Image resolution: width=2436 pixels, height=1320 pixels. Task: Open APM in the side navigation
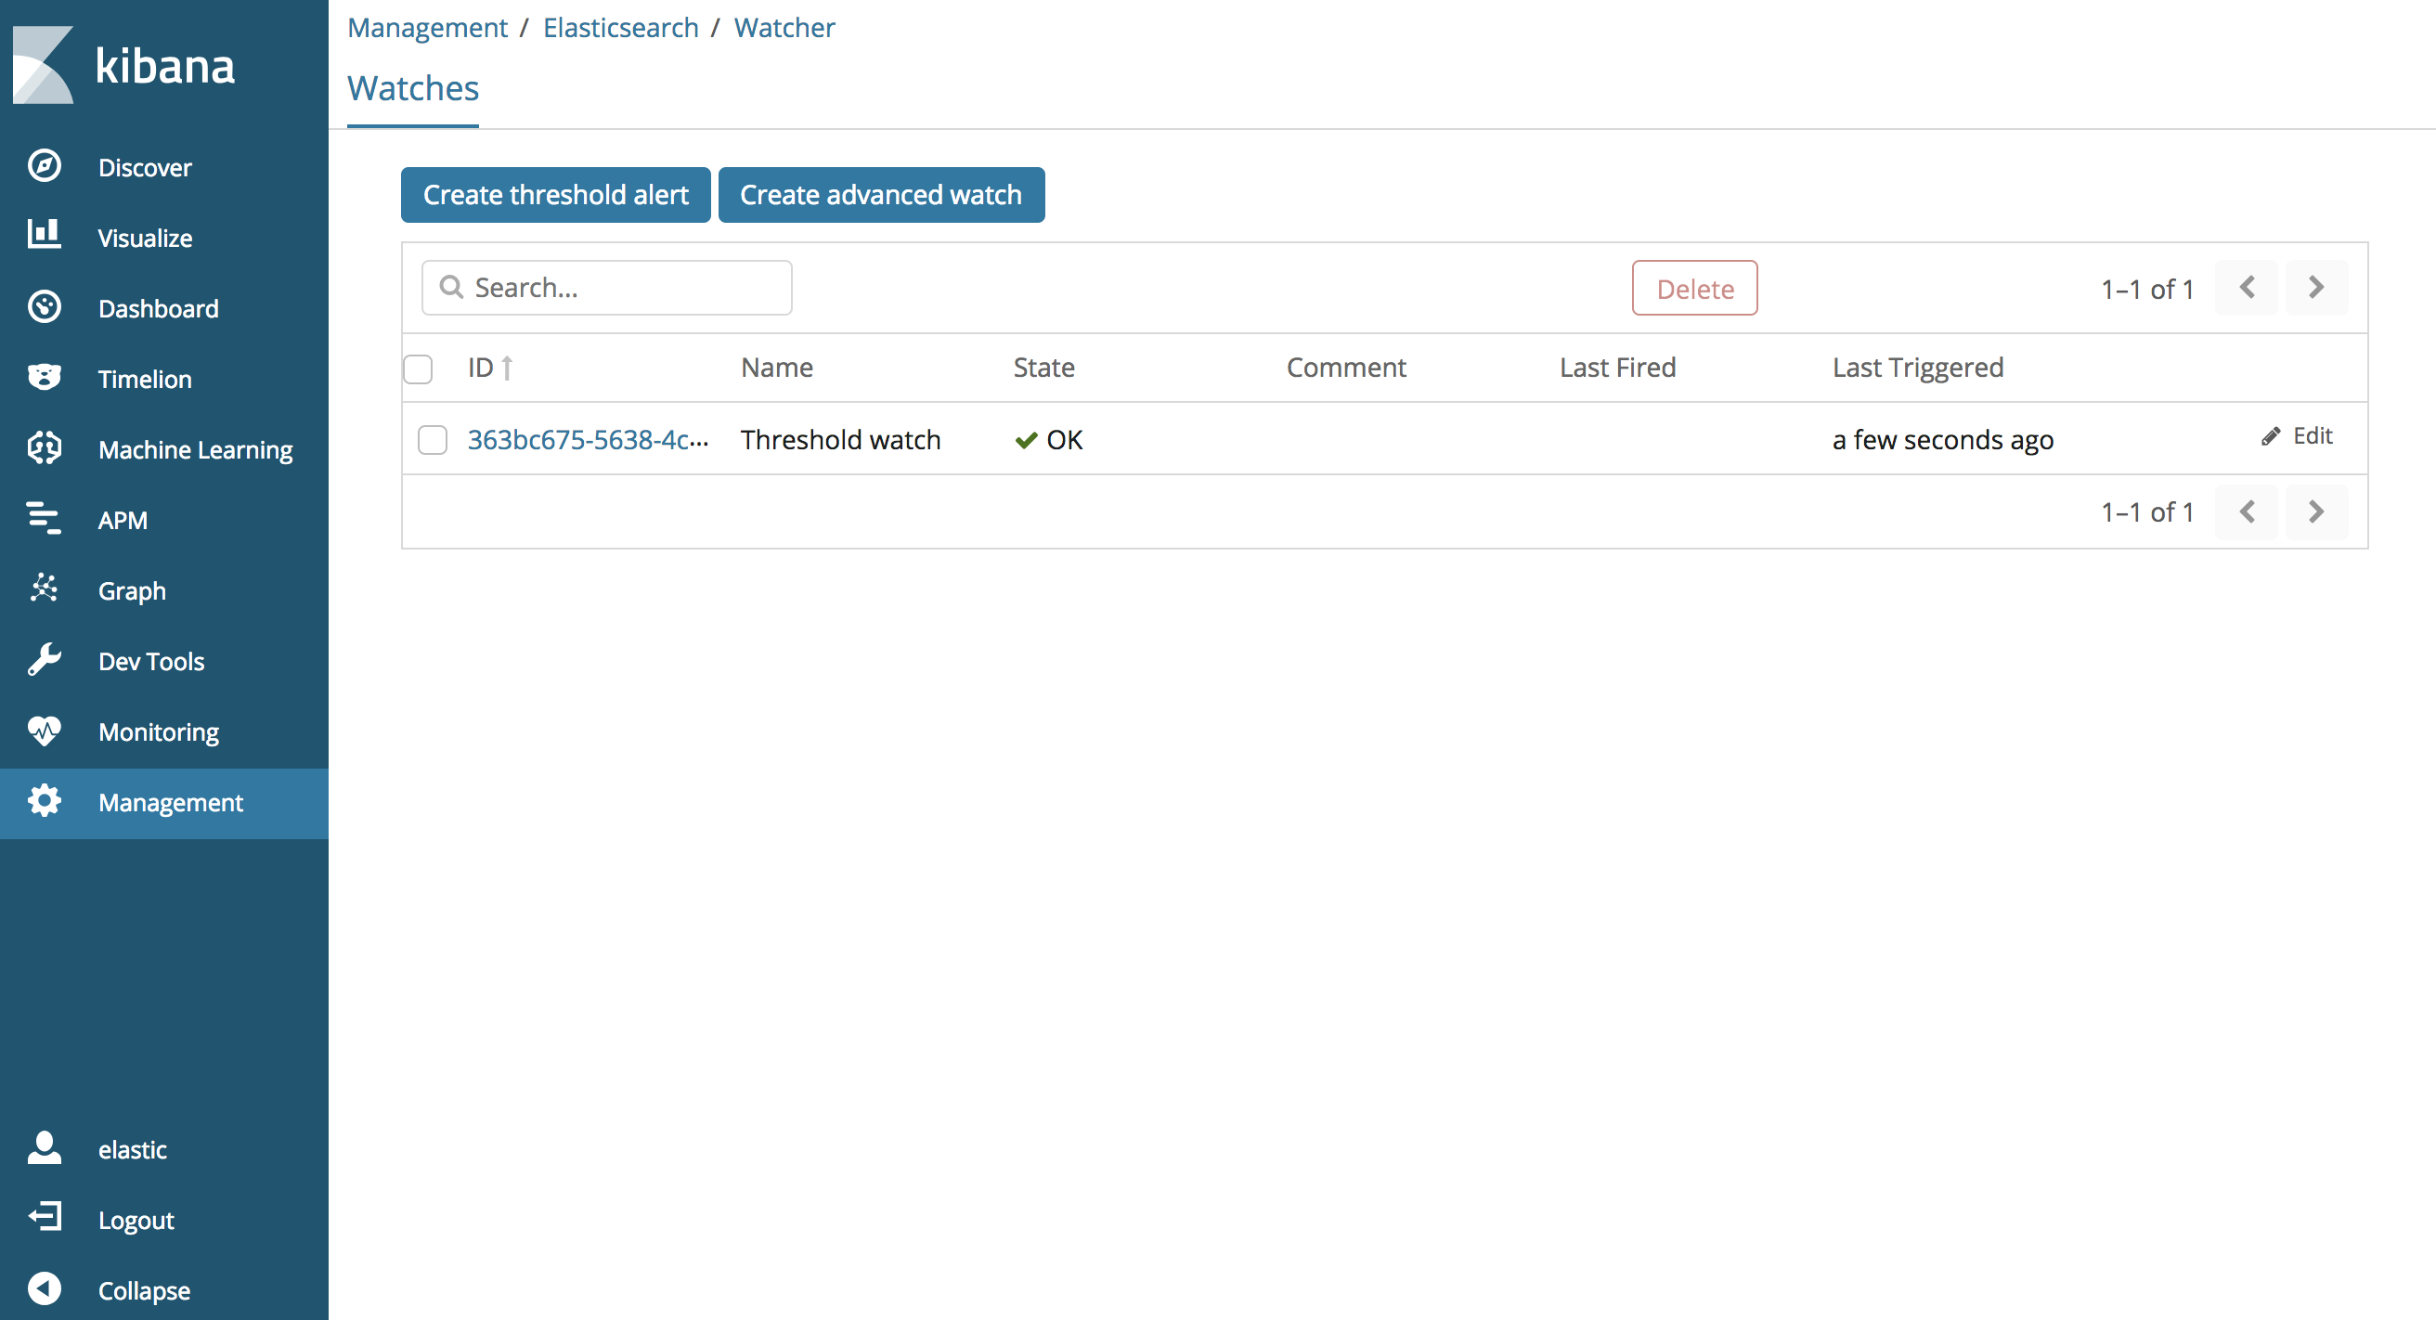[x=123, y=520]
